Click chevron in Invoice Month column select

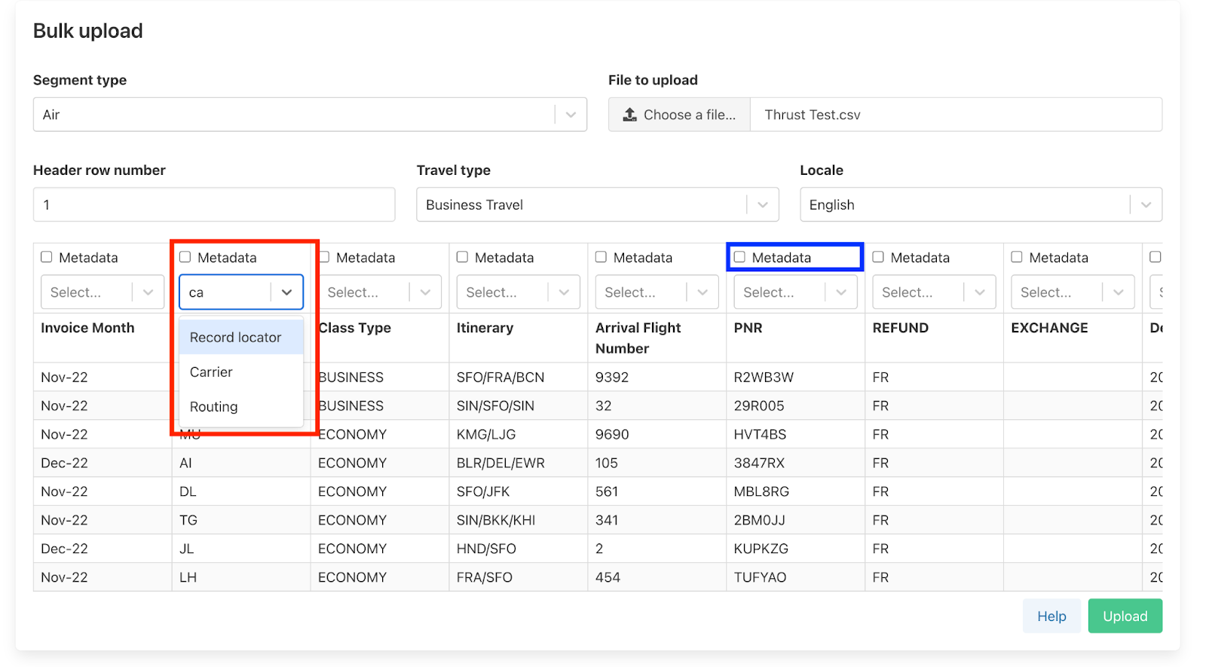coord(148,292)
